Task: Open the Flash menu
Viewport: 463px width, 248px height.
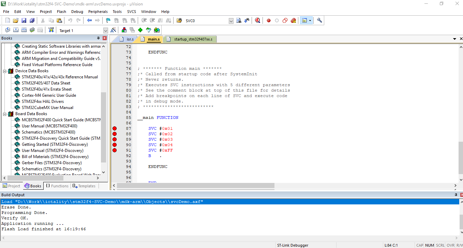Action: pos(61,12)
